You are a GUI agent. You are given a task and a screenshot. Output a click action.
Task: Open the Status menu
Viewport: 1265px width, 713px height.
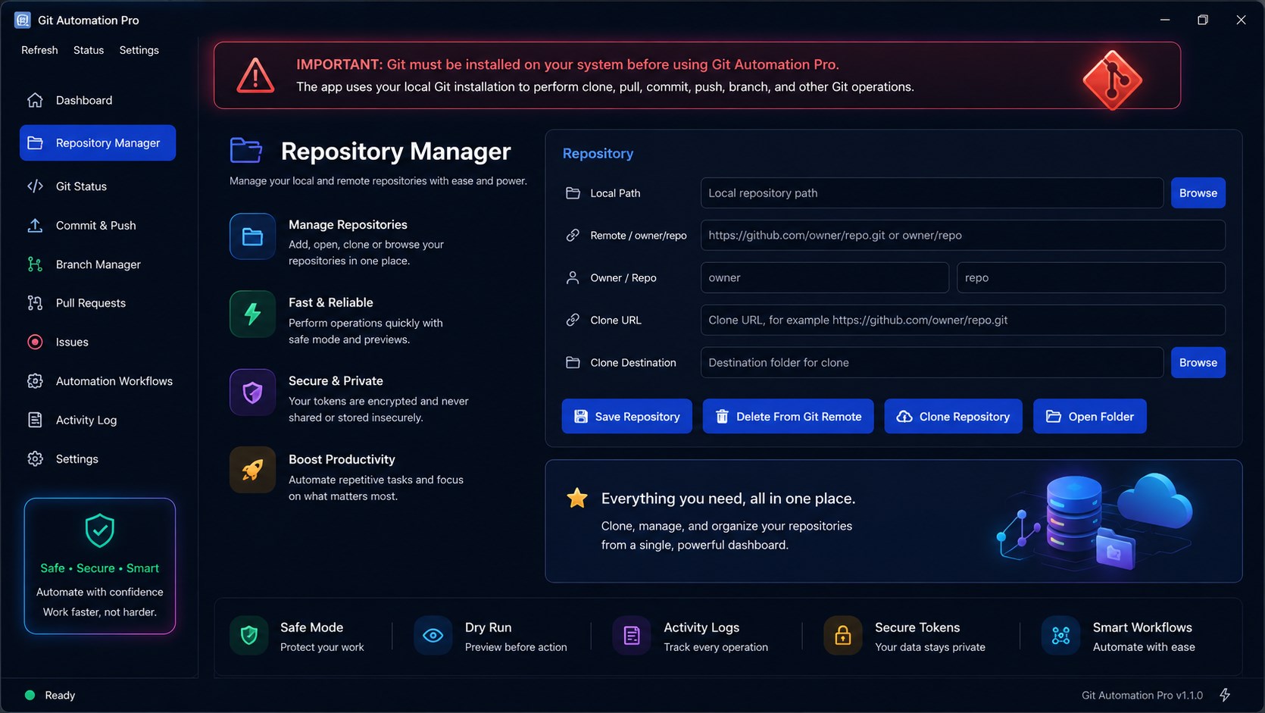[x=89, y=50]
